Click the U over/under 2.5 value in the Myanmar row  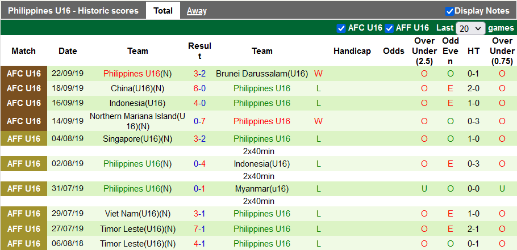tap(424, 189)
